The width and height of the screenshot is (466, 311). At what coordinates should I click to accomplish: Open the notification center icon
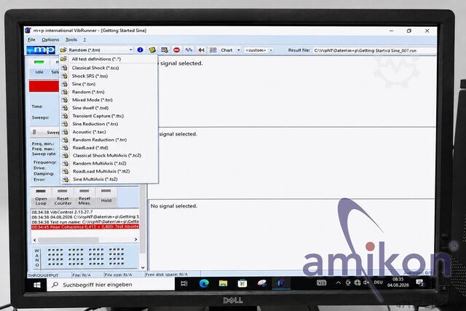[420, 283]
